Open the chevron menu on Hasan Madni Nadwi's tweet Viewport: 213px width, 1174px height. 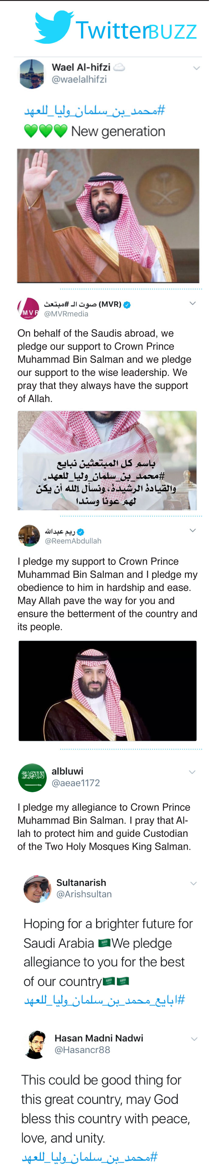tap(194, 1039)
